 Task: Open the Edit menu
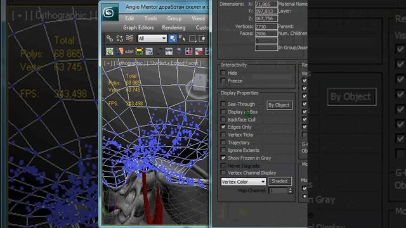pos(129,18)
